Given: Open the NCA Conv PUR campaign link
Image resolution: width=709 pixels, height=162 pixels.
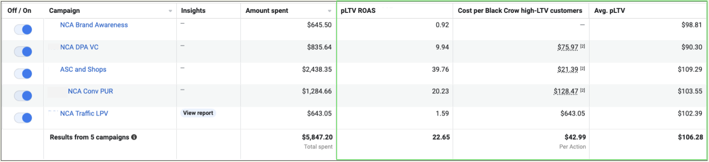Looking at the screenshot, I should [90, 91].
